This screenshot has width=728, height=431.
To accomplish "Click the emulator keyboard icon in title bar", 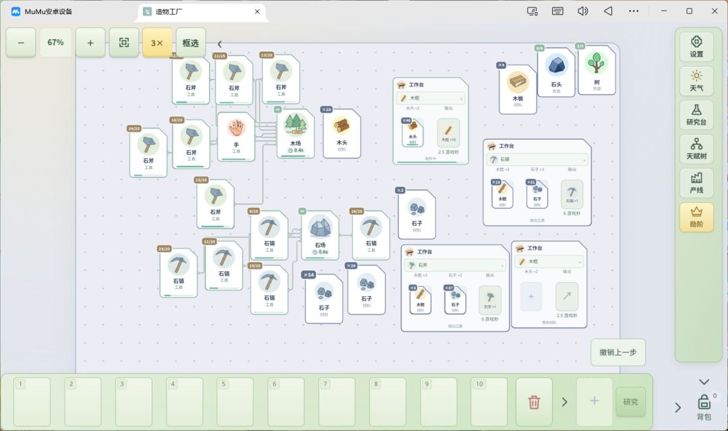I will click(x=557, y=11).
